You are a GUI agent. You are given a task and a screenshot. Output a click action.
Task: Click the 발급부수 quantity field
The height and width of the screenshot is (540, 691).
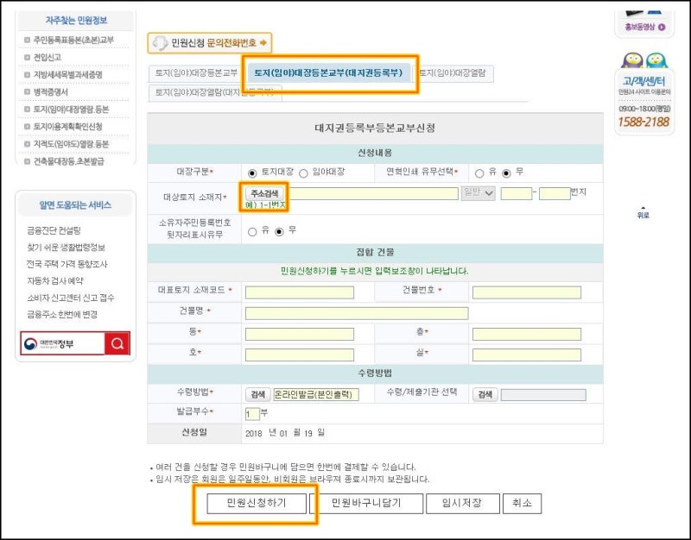coord(252,414)
